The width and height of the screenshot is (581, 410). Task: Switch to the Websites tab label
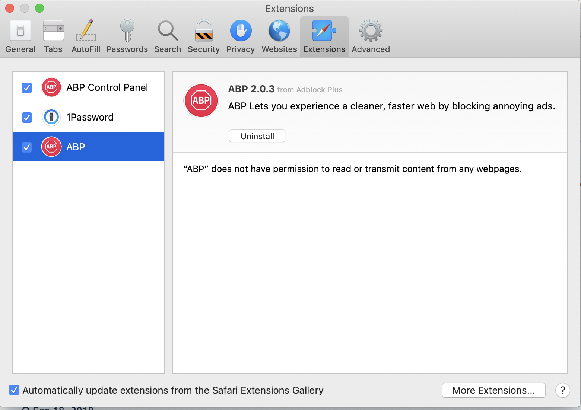pyautogui.click(x=279, y=49)
